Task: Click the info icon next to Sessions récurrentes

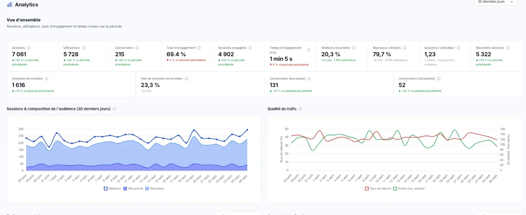Action: [47, 79]
